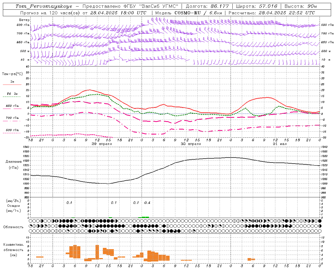Screen dimensions: 335x268
Task: Click the 2м temperature legend entry
Action: click(x=12, y=82)
